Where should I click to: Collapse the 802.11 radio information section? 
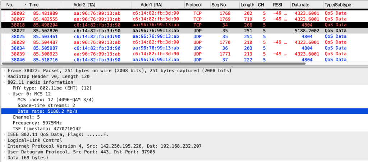point(4,82)
